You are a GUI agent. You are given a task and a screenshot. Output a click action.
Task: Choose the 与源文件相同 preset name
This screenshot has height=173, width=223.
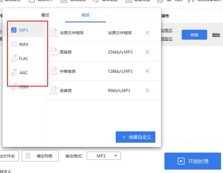pos(71,33)
